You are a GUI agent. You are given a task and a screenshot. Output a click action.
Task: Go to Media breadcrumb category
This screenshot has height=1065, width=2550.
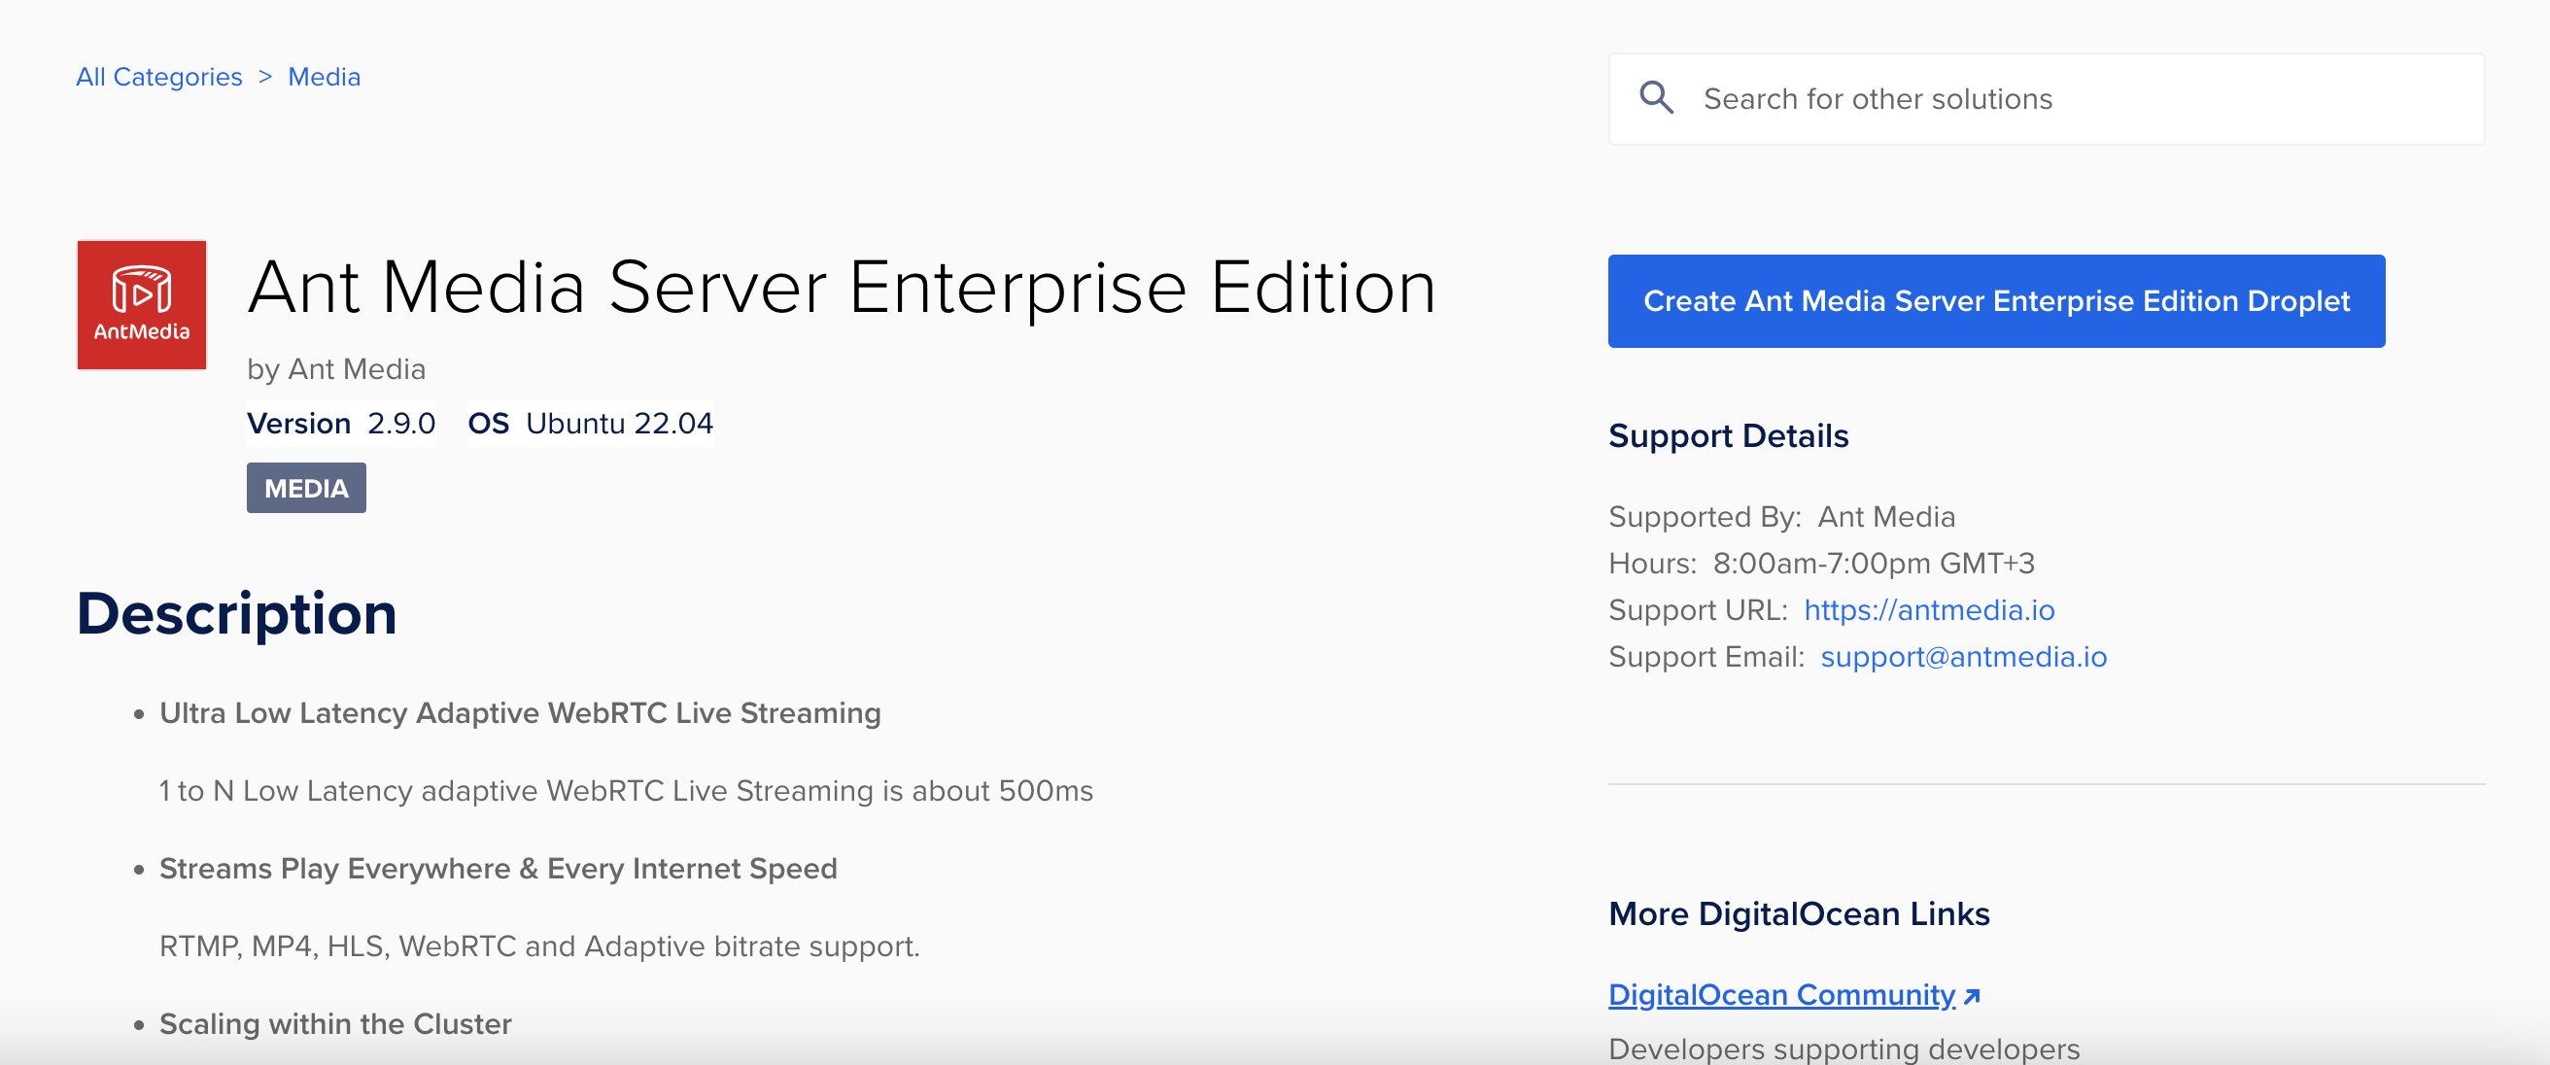[324, 77]
